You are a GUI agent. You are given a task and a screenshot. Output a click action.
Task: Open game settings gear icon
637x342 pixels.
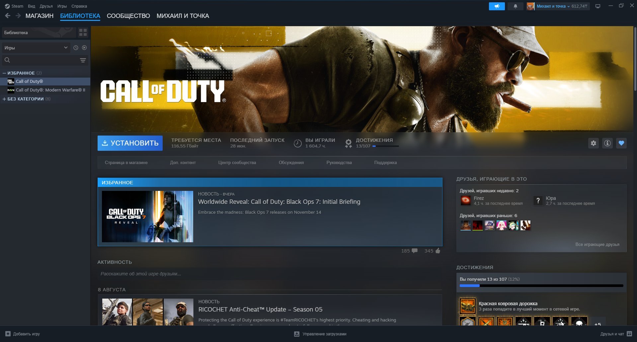[593, 143]
